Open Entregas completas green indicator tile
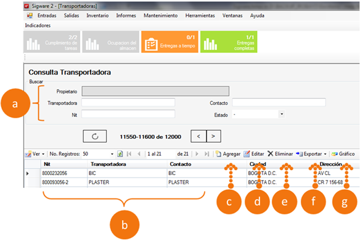The height and width of the screenshot is (241, 360). [229, 42]
